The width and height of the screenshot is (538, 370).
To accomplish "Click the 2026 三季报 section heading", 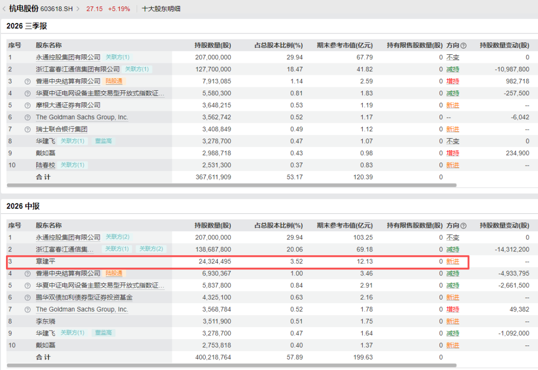I will [27, 26].
